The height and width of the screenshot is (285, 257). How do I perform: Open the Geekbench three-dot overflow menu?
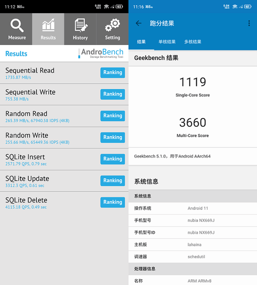pos(249,23)
